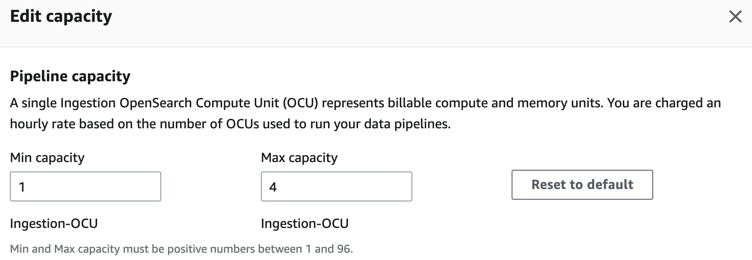Click the Pipeline capacity section heading
The width and height of the screenshot is (752, 260).
71,76
